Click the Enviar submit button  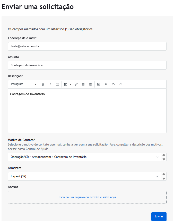pos(159,216)
